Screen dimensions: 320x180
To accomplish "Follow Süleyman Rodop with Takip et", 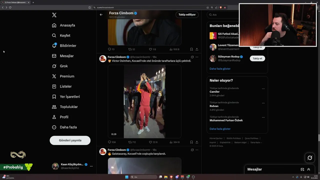I will click(x=257, y=58).
